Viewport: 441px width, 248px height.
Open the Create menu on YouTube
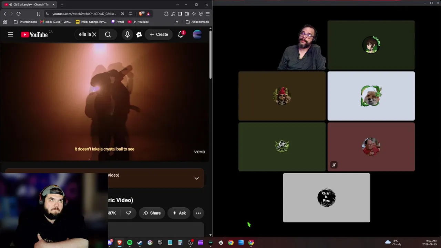coord(159,34)
